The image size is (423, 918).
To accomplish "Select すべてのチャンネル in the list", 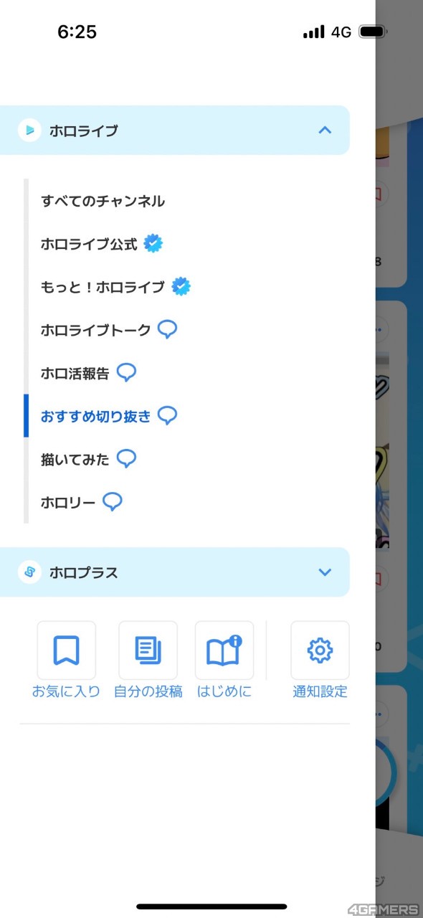I will click(x=103, y=201).
